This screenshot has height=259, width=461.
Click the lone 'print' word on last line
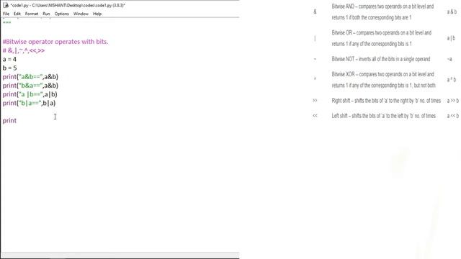point(9,121)
